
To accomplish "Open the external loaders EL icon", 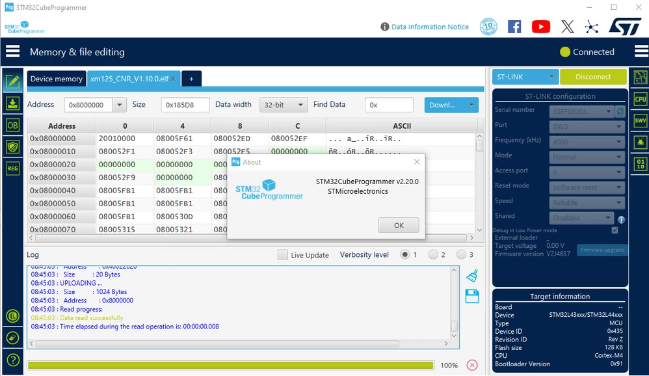I will 13,316.
